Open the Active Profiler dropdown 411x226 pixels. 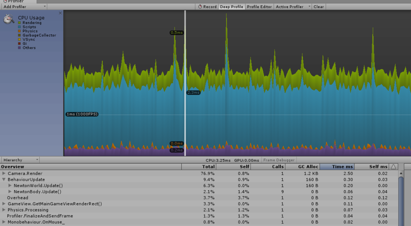pyautogui.click(x=293, y=7)
